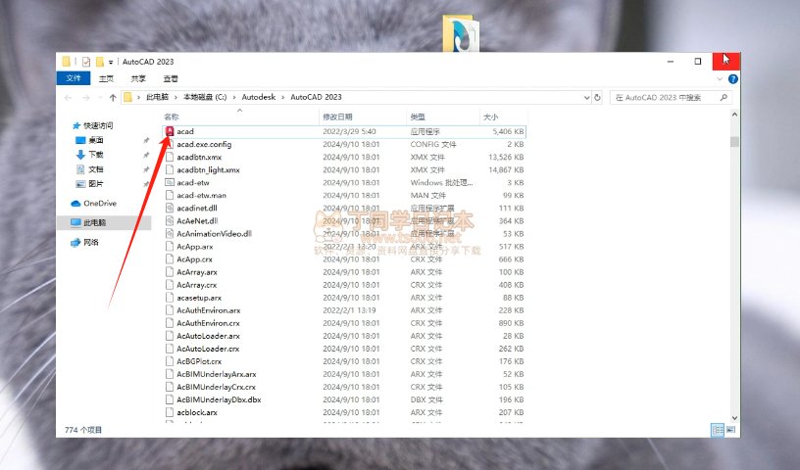The image size is (800, 470).
Task: Open the Downloads arrow icon in sidebar
Action: coord(80,155)
